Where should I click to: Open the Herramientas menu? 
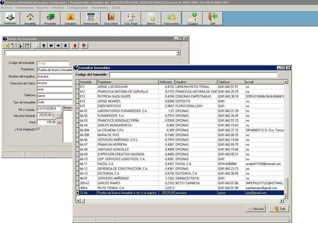click(100, 8)
